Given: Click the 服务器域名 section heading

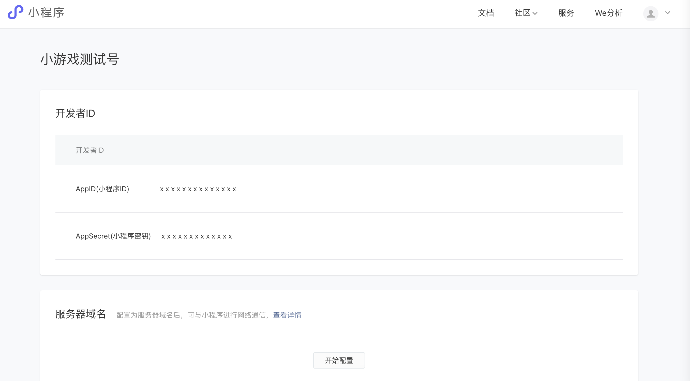Looking at the screenshot, I should (81, 314).
